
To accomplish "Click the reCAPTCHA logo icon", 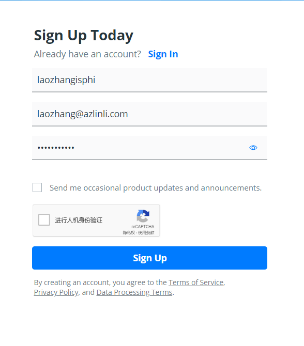I will (x=143, y=216).
